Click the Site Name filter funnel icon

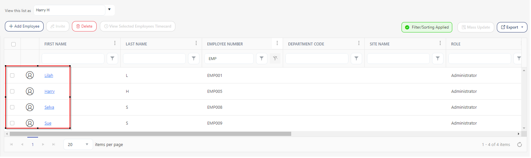(x=438, y=59)
